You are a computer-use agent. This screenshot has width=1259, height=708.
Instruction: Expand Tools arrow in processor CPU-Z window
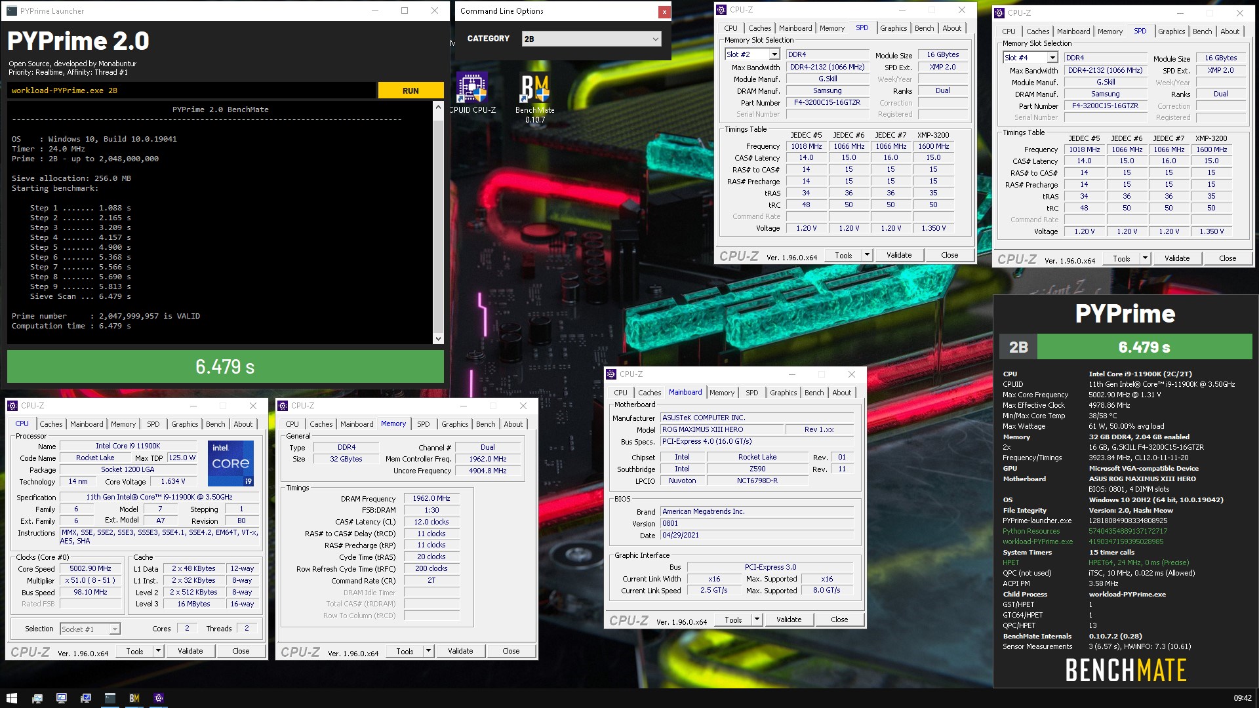coord(158,651)
